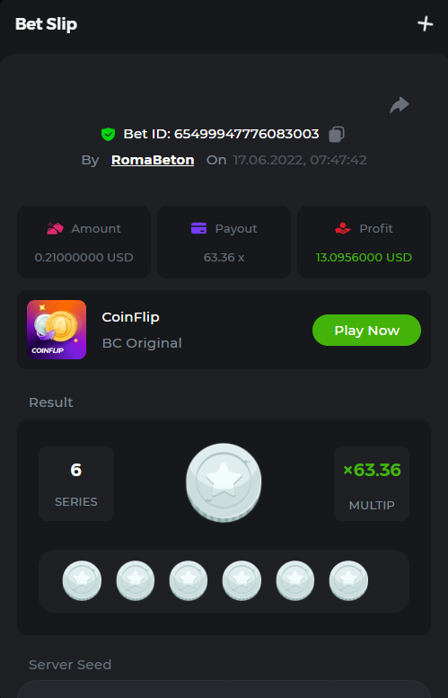Screen dimensions: 448x698
Task: Open the CoinFlip game thumbnail
Action: point(57,330)
